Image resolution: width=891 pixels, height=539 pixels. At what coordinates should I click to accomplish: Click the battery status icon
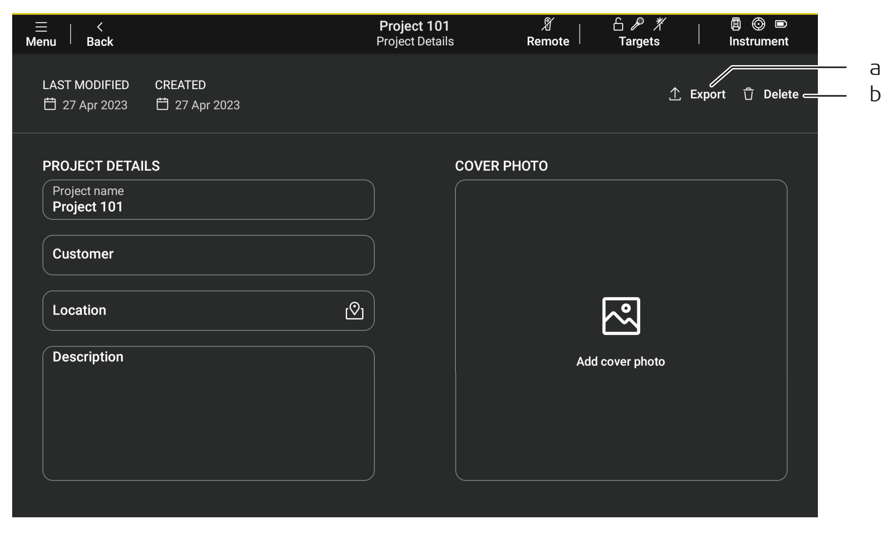click(781, 24)
